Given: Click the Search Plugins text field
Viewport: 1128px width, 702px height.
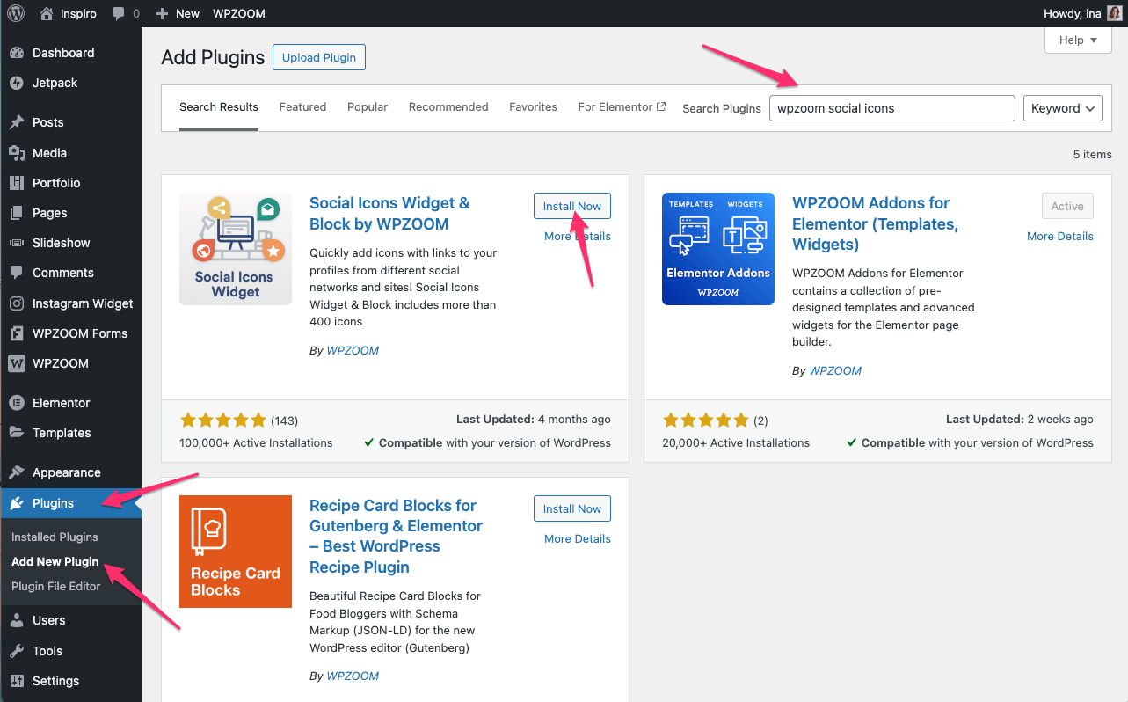Looking at the screenshot, I should tap(891, 108).
